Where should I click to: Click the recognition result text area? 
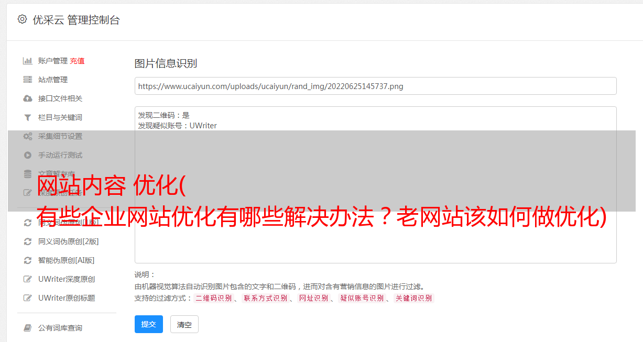pyautogui.click(x=375, y=185)
